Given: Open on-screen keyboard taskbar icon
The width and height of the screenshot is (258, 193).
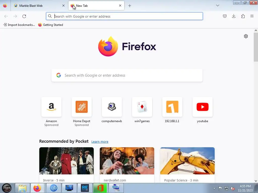Looking at the screenshot, I should (x=116, y=188).
